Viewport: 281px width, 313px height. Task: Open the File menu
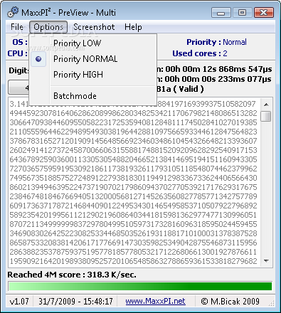coord(17,27)
